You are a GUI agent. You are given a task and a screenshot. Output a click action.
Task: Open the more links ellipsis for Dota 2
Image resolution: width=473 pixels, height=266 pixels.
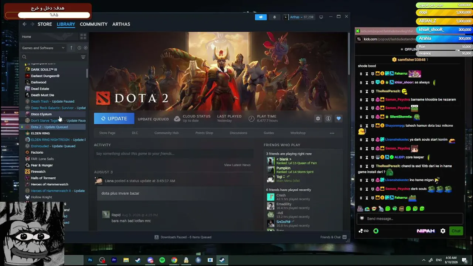(332, 133)
